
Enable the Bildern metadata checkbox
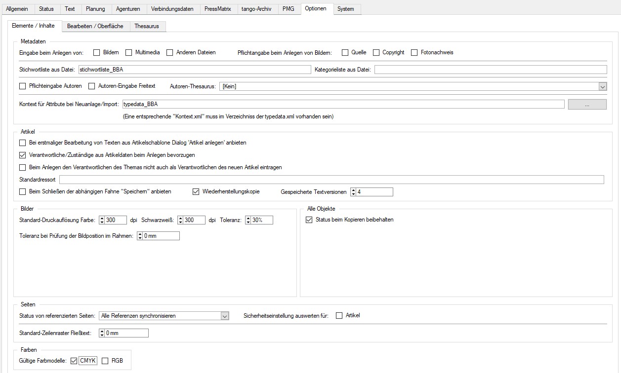(x=97, y=52)
